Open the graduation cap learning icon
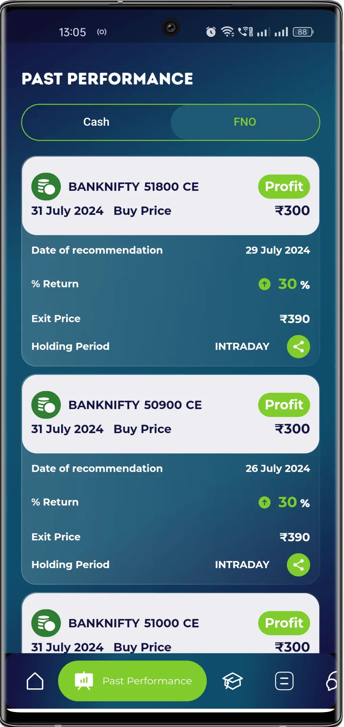Screen dimensions: 344x727 pos(232,681)
